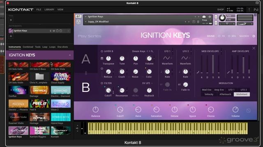Viewport: 263px width, 147px height.
Task: Save snapshot with the disk icon next to trash
Action: click(194, 22)
